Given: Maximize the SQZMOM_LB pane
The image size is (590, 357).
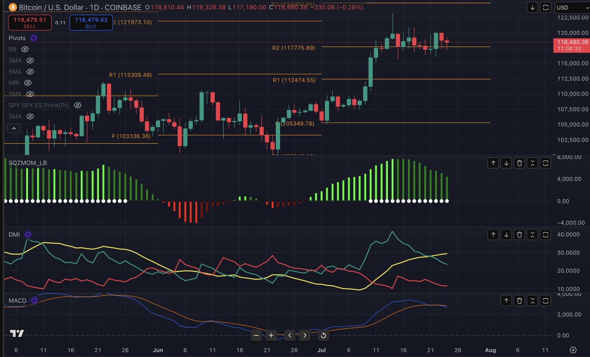Looking at the screenshot, I should (545, 163).
